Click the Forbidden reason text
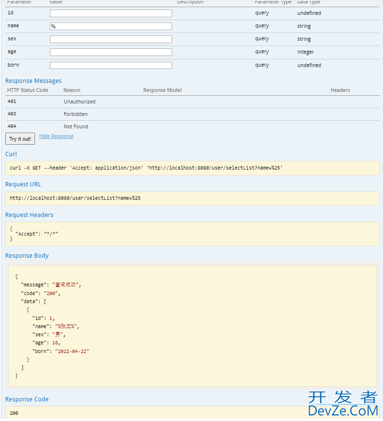The image size is (383, 421). (76, 114)
